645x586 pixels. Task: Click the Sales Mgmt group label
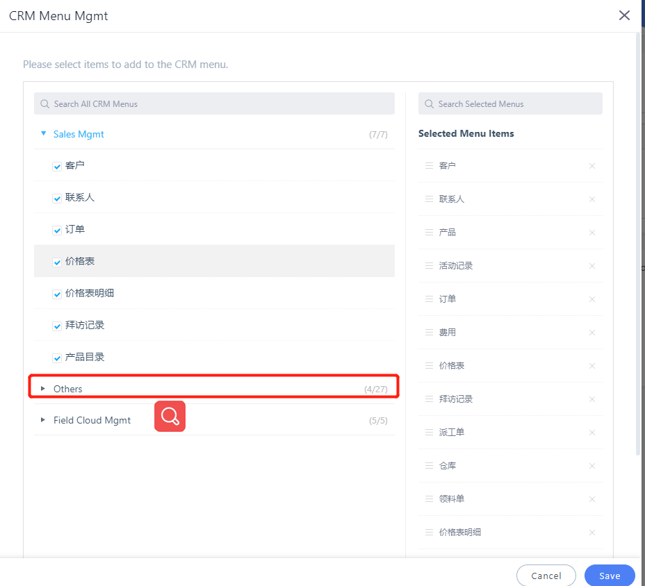[79, 134]
